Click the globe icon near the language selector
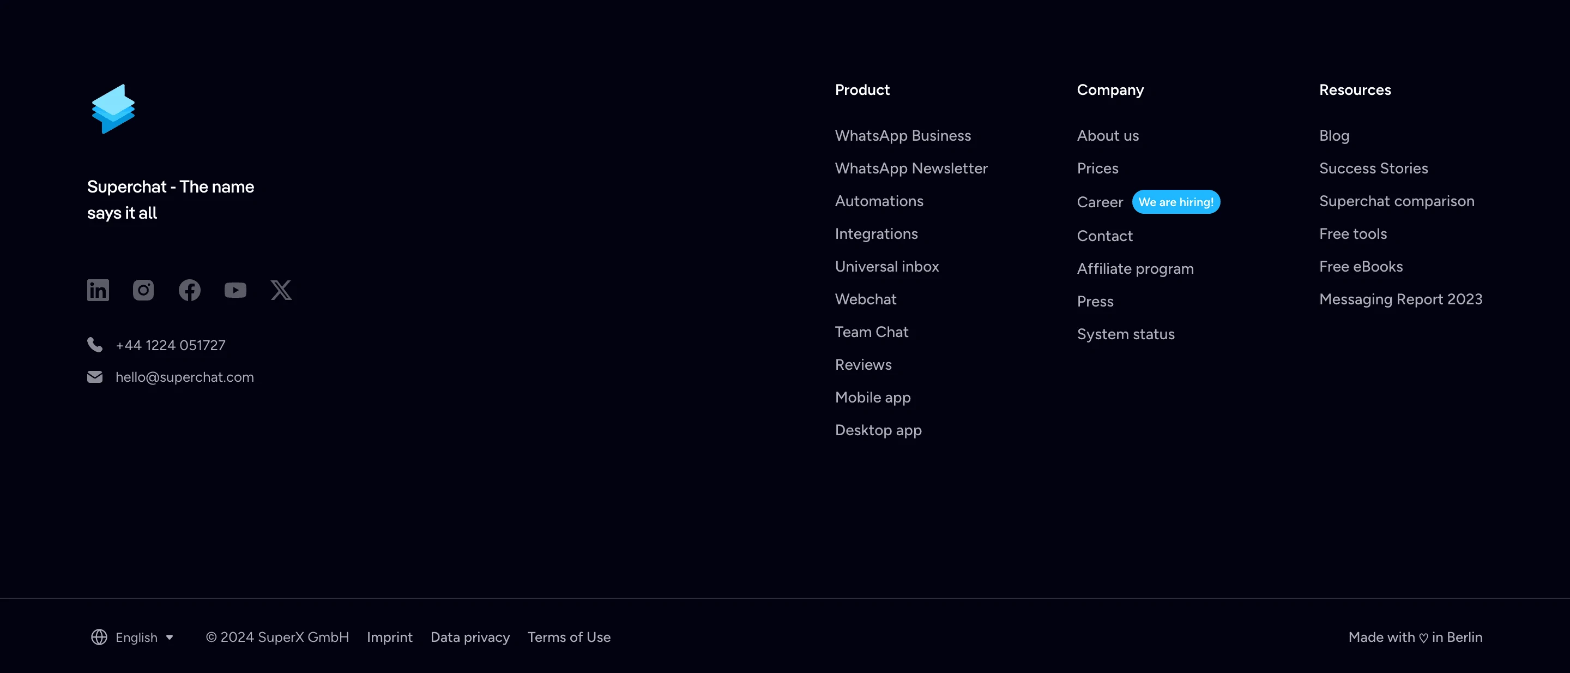The width and height of the screenshot is (1570, 673). click(x=99, y=637)
